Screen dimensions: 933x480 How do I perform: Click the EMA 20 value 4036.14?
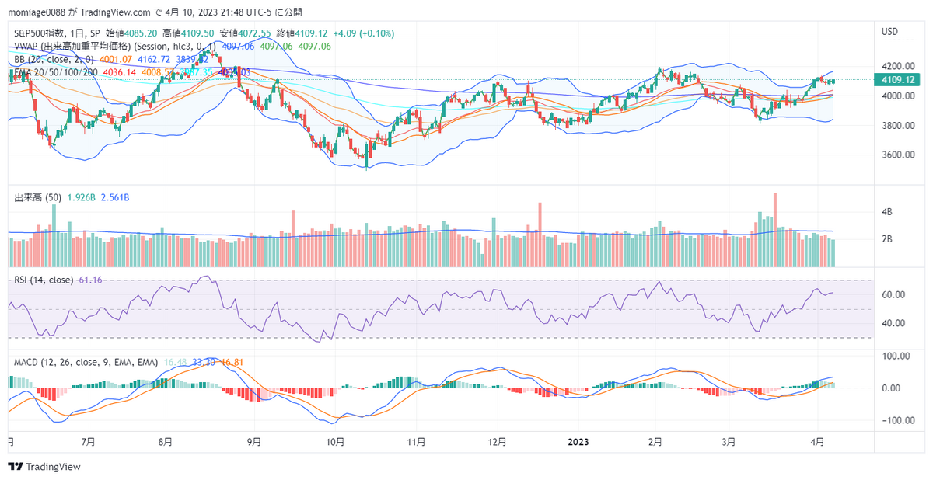tap(119, 71)
